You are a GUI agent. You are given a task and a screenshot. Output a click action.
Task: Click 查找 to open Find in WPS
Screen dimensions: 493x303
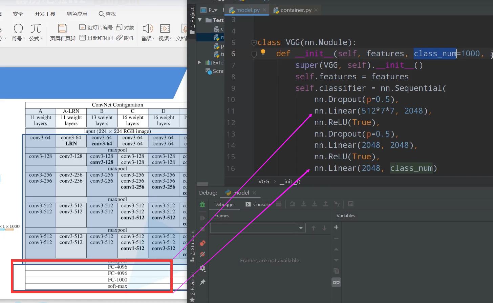pyautogui.click(x=107, y=14)
